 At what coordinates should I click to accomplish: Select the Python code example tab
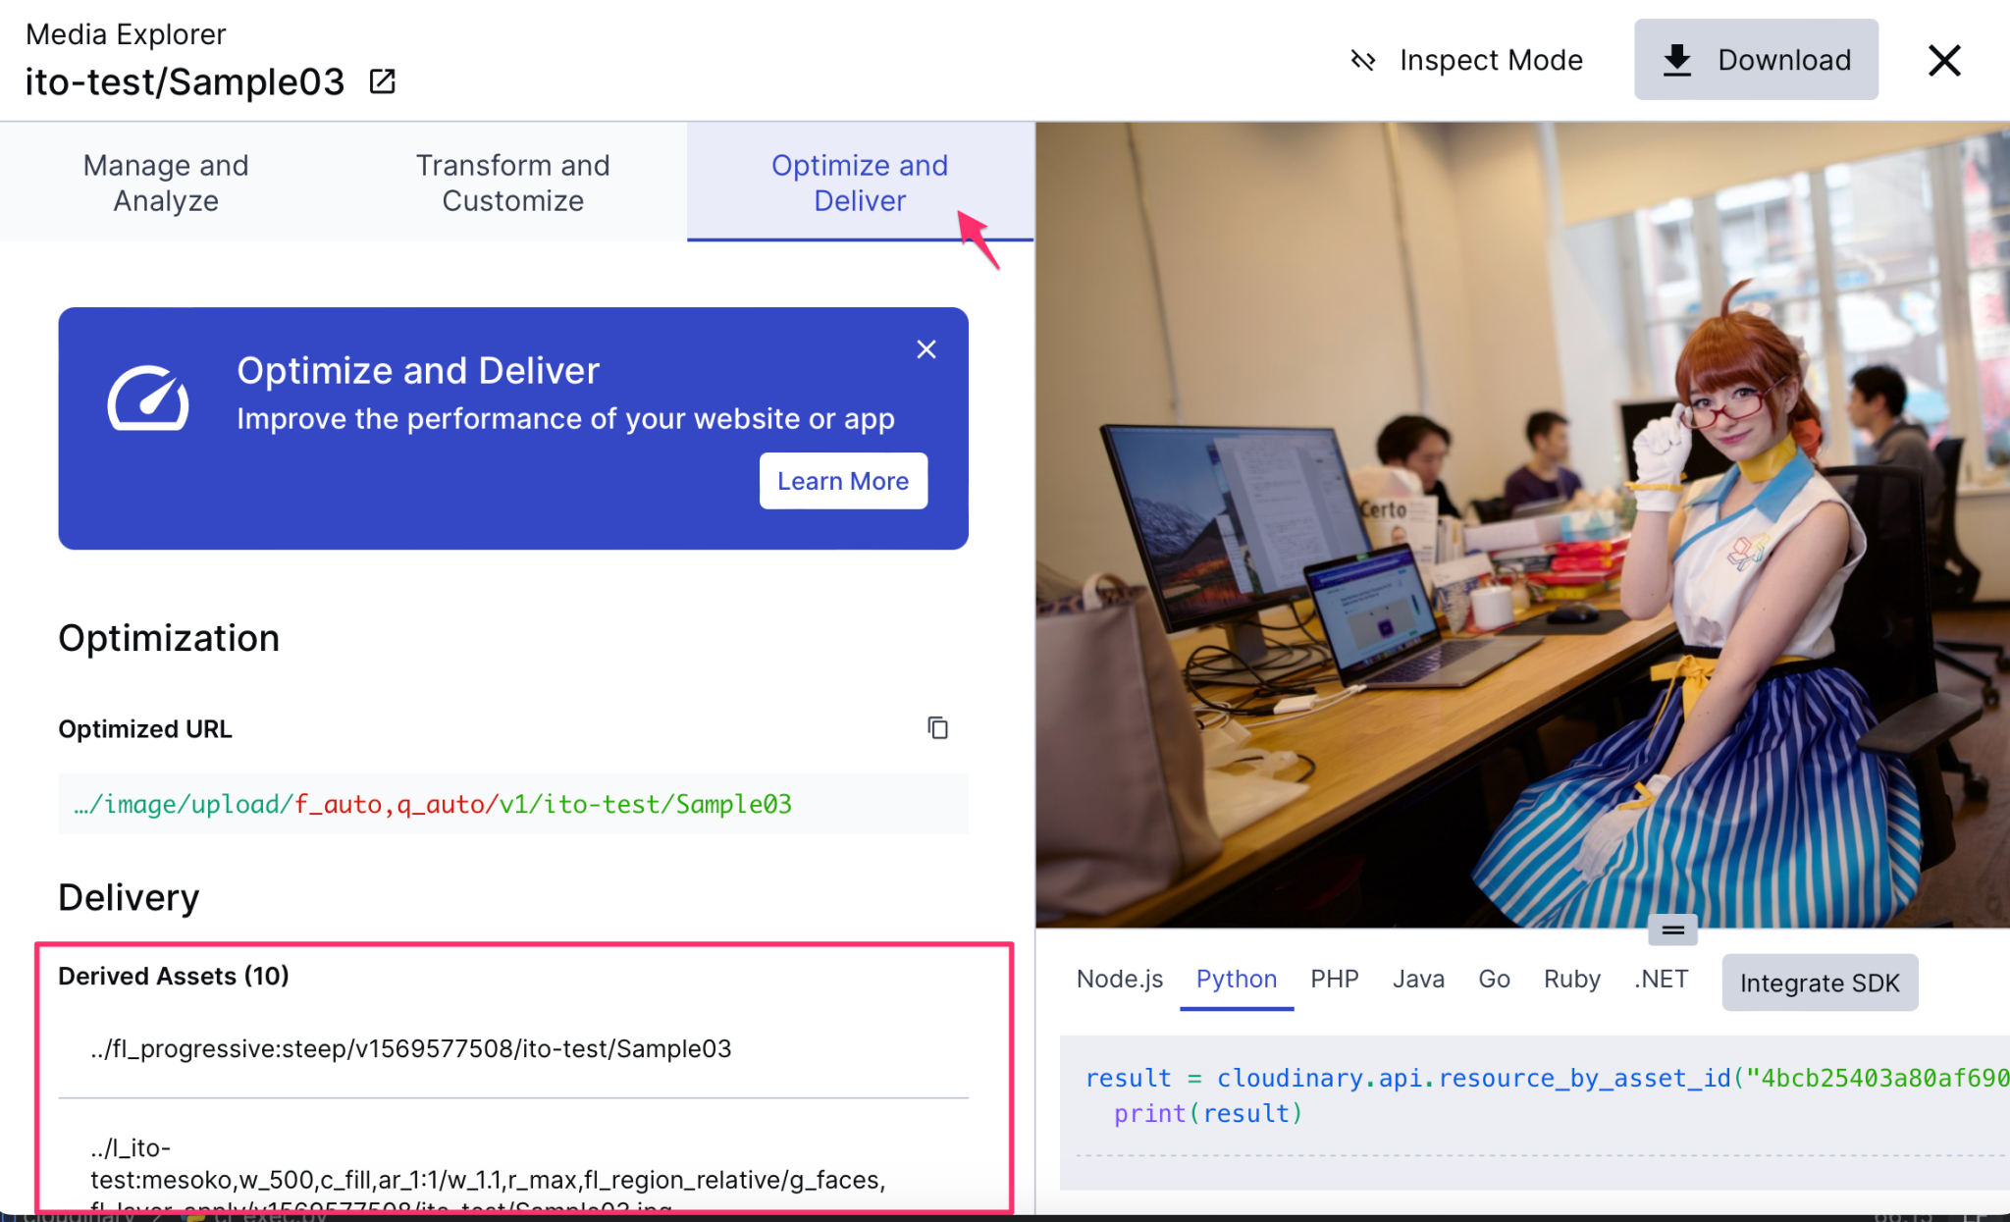tap(1236, 979)
